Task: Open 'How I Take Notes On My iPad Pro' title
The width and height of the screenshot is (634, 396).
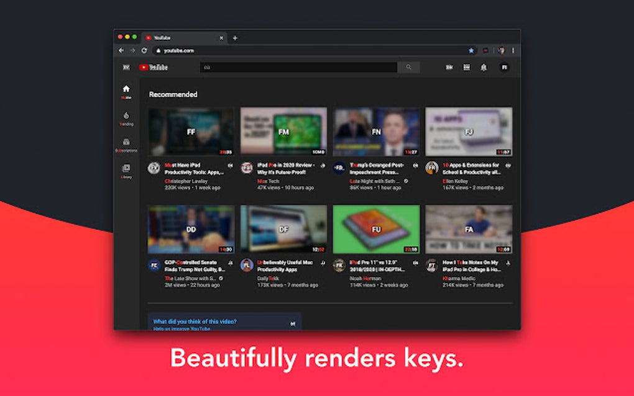Action: tap(471, 266)
